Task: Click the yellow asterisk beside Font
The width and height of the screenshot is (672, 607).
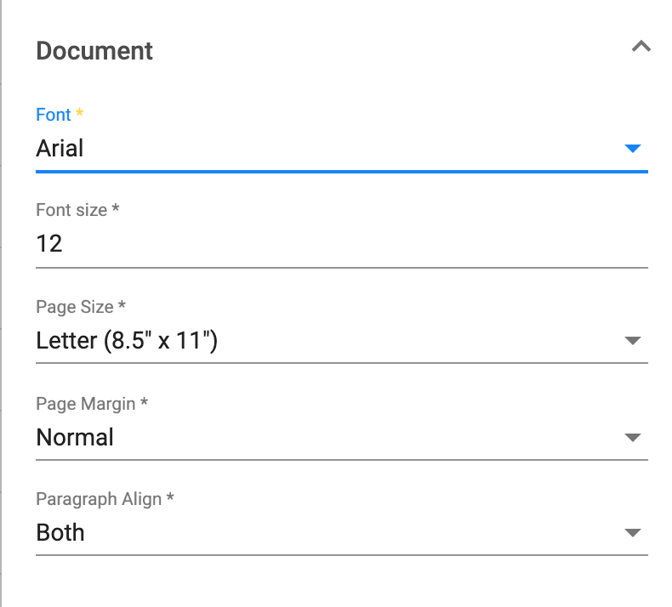Action: 79,113
